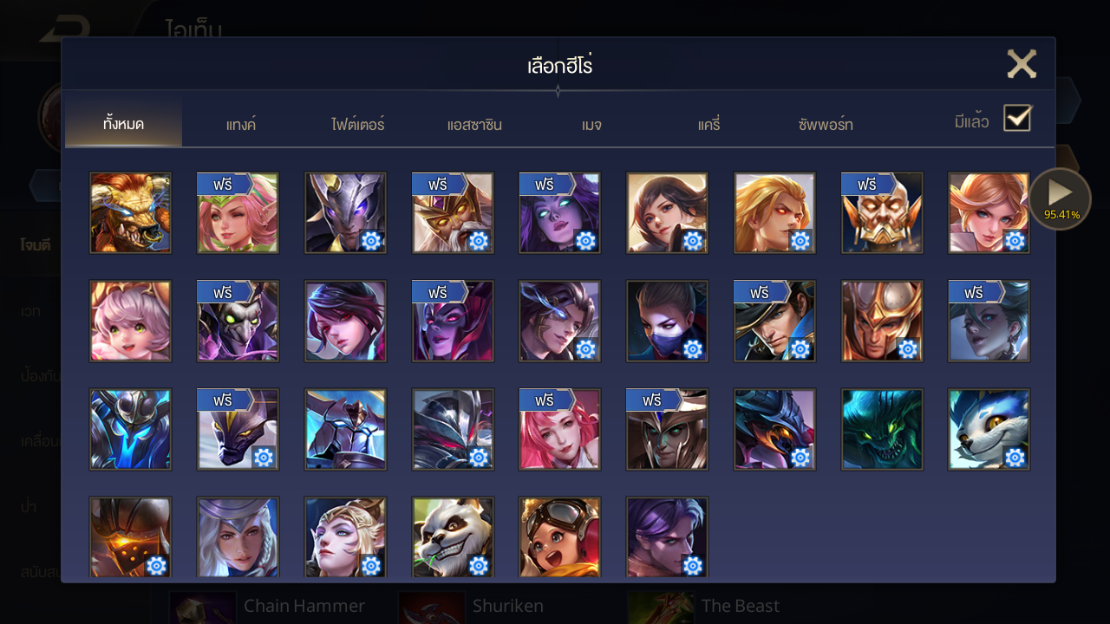
Task: Choose the panda hero portrait
Action: (x=453, y=537)
